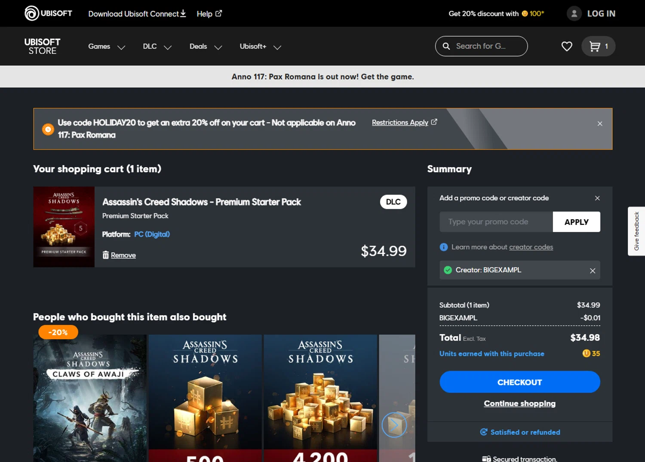Click the Summary heading
The height and width of the screenshot is (462, 645).
click(x=449, y=169)
